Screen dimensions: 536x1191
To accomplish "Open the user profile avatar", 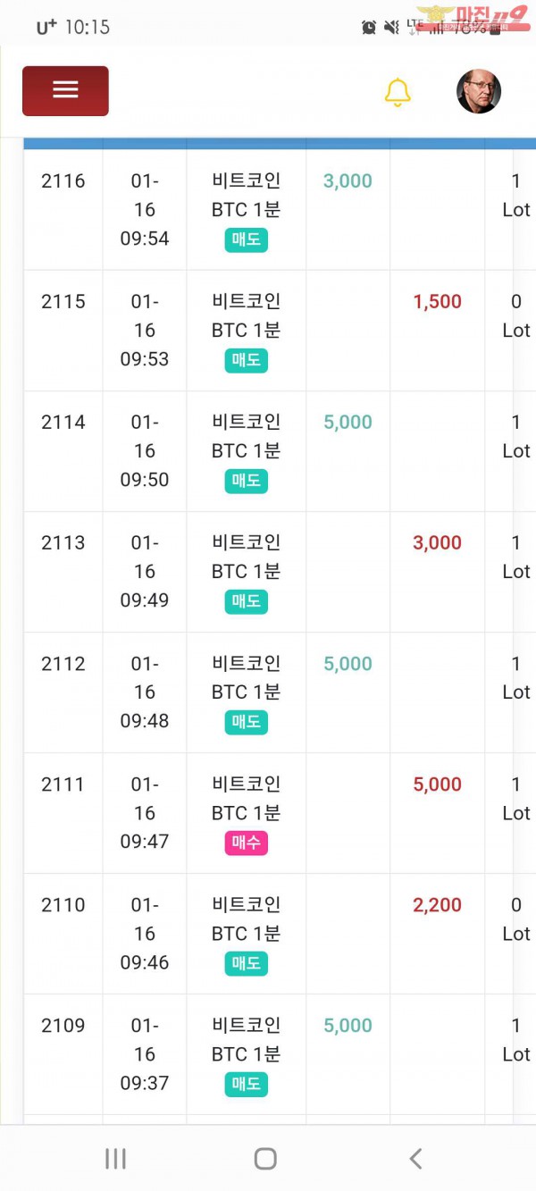I will coord(479,92).
